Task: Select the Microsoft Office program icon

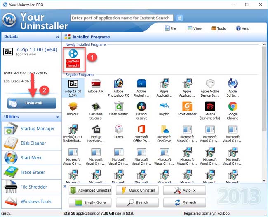Action: (141, 134)
